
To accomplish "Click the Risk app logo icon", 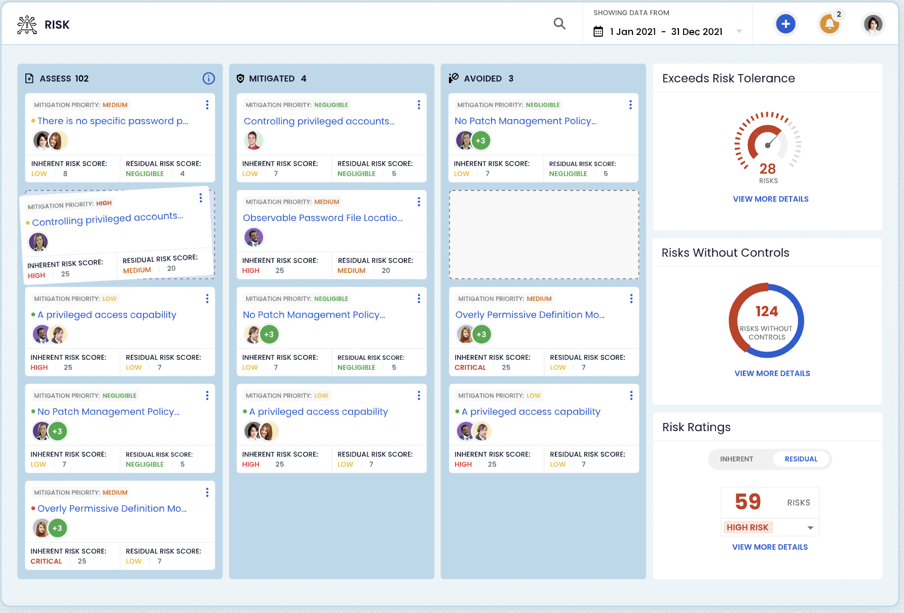I will [x=27, y=25].
